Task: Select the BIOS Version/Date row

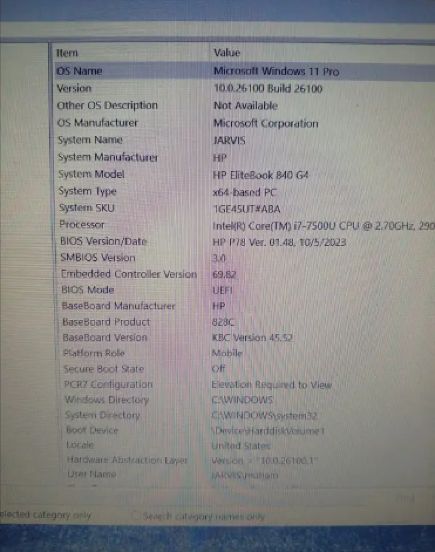Action: tap(103, 241)
